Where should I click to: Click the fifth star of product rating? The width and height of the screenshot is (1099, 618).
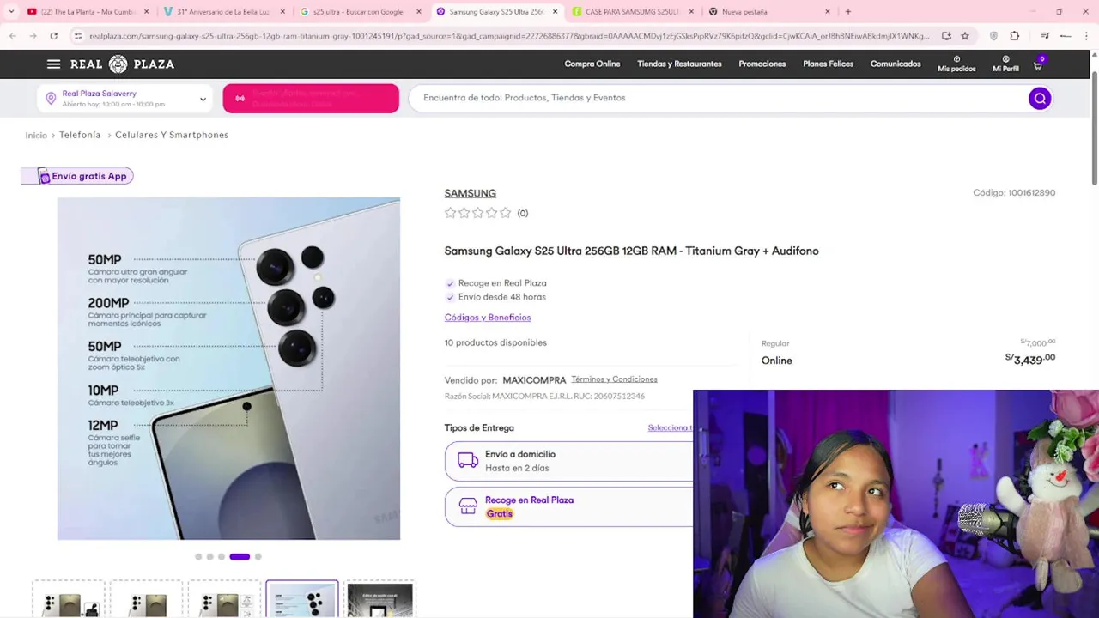click(x=505, y=213)
